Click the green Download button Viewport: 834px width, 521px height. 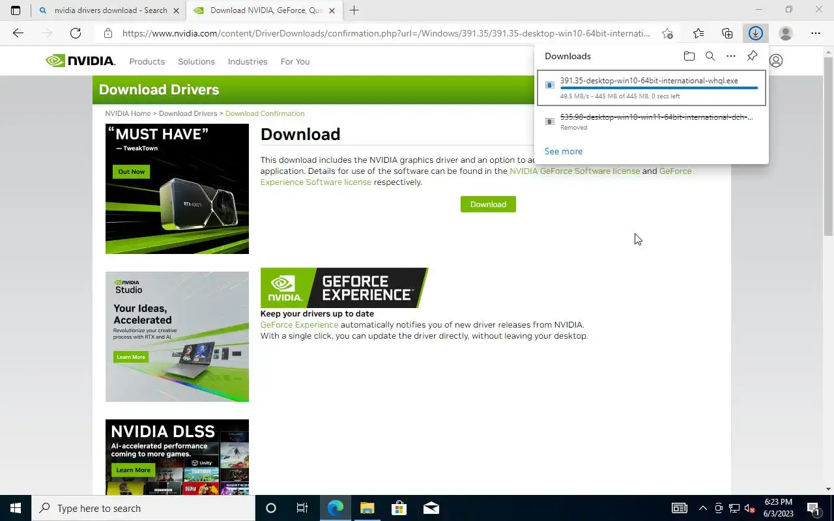488,204
